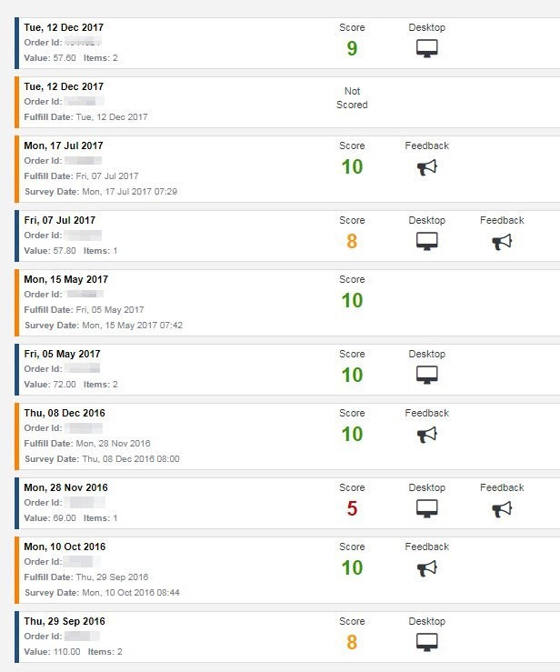Click desktop icon on 12 Dec 2017 order

(x=427, y=49)
